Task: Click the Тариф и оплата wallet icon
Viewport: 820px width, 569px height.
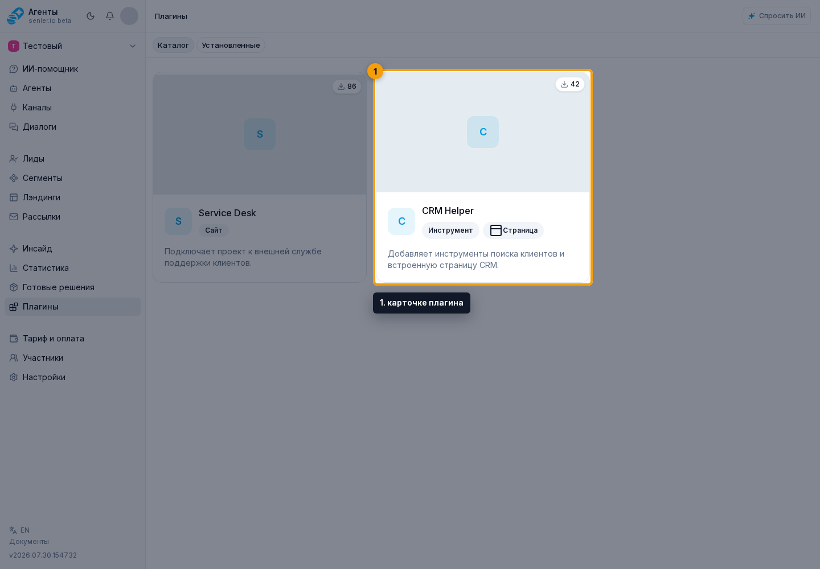Action: point(14,339)
